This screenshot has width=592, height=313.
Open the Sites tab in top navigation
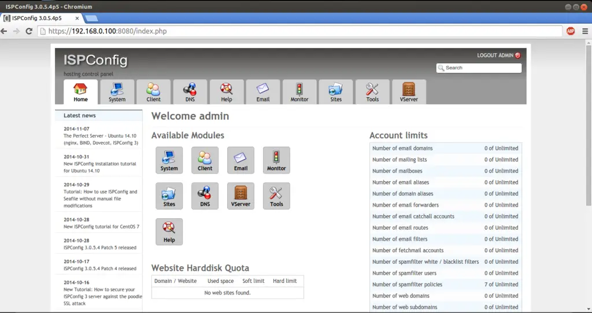click(x=336, y=92)
